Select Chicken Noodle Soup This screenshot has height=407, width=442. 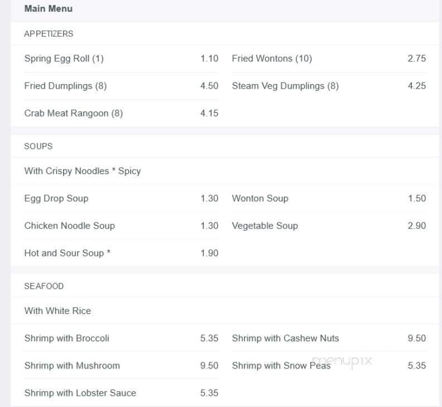tap(70, 226)
